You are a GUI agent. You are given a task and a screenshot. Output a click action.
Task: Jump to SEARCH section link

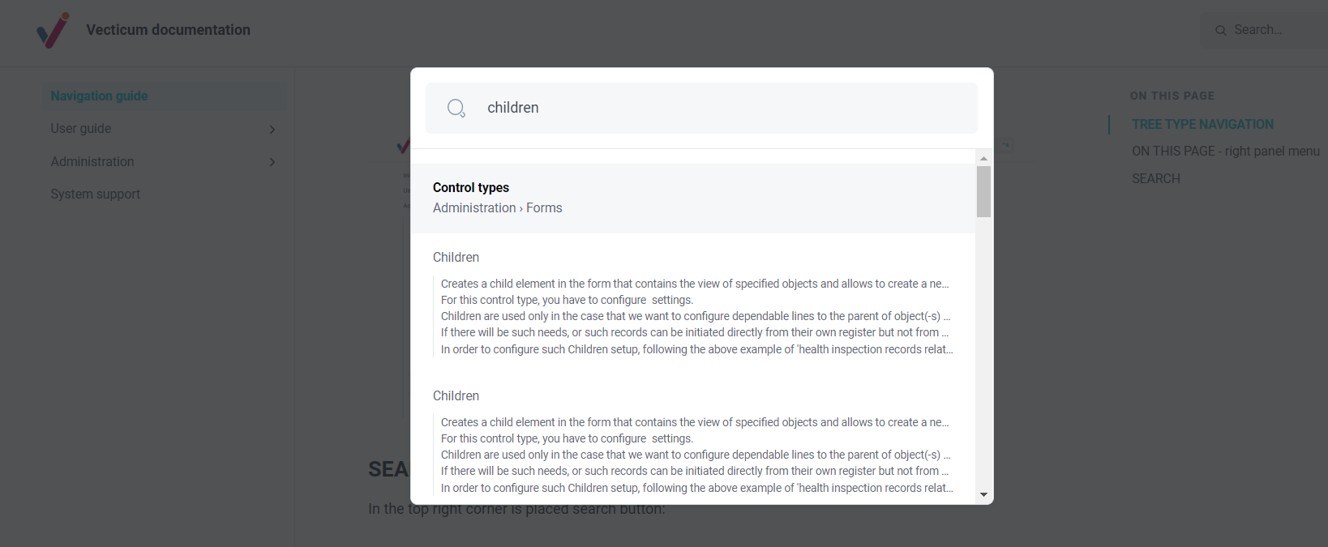(x=1156, y=179)
